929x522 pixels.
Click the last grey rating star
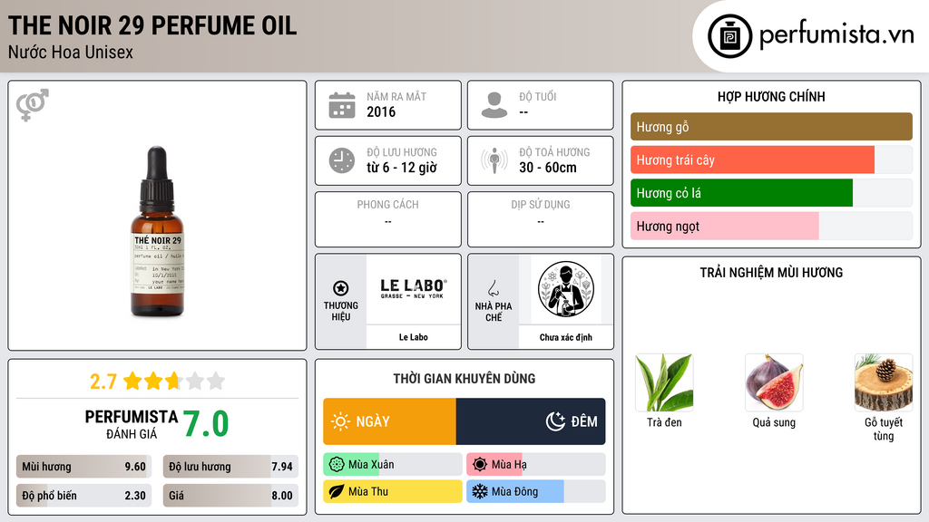[x=216, y=381]
